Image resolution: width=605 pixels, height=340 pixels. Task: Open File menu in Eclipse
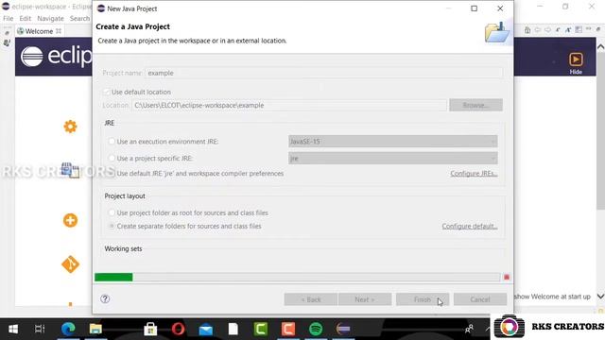coord(9,19)
